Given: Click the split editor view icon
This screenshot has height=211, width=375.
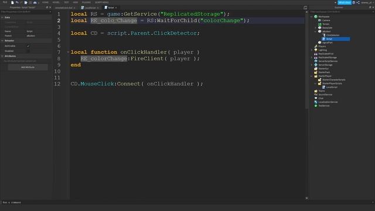Looking at the screenshot, I should [305, 8].
